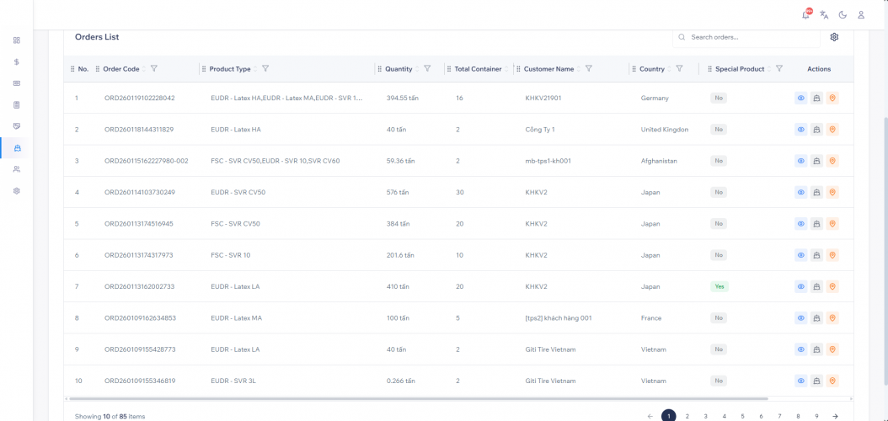The height and width of the screenshot is (421, 888).
Task: Open the notifications bell
Action: (805, 15)
